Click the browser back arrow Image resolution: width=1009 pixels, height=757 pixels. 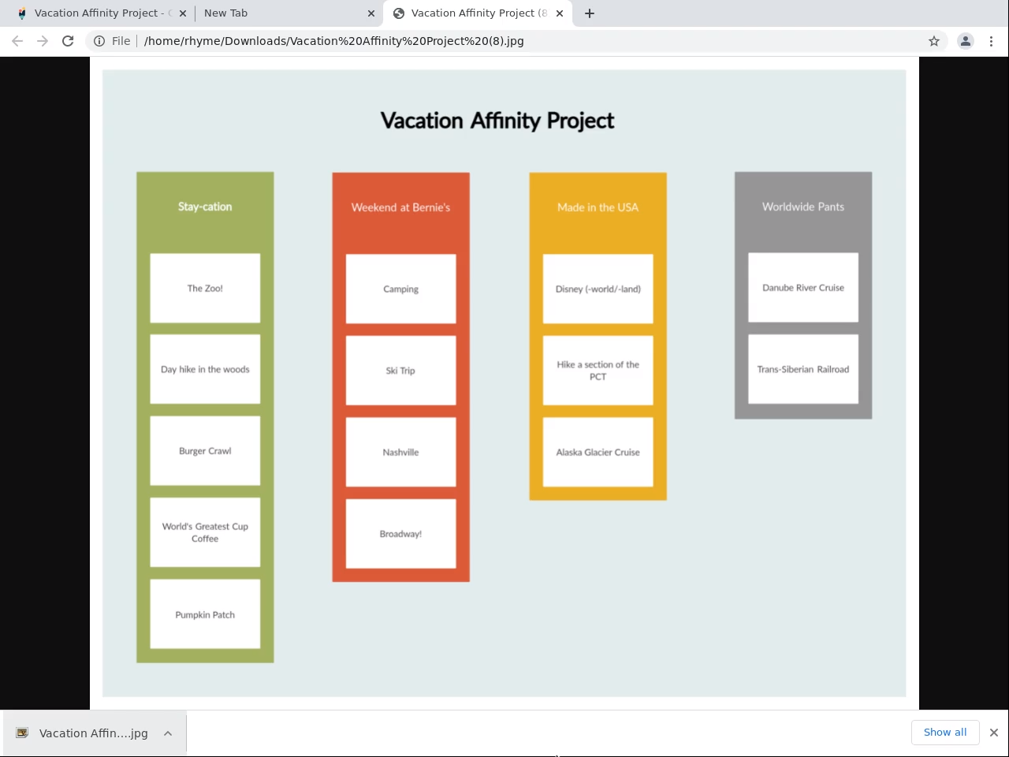(17, 41)
